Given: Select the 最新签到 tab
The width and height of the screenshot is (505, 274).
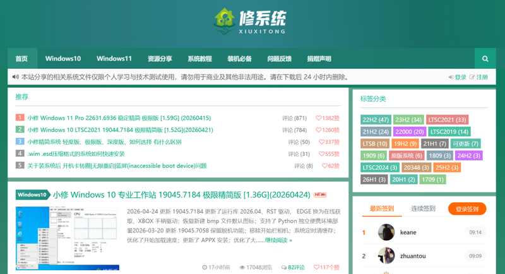Looking at the screenshot, I should click(x=382, y=208).
